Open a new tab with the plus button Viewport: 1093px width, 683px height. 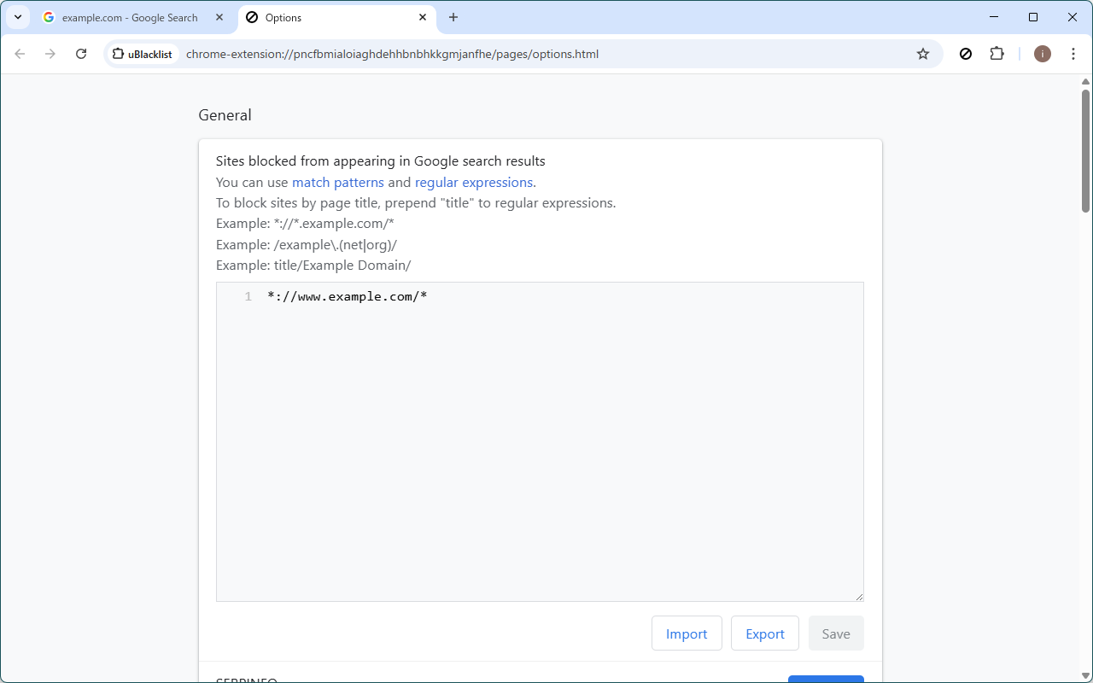point(453,17)
